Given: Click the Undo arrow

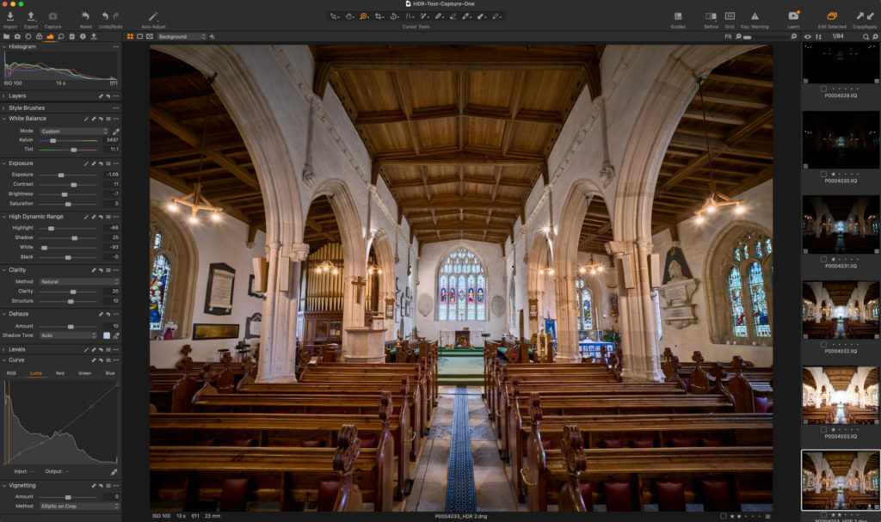Looking at the screenshot, I should point(105,17).
